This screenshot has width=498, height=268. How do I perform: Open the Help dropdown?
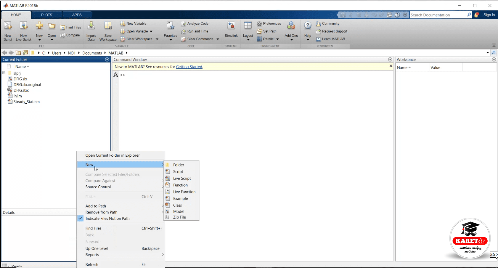coord(308,40)
